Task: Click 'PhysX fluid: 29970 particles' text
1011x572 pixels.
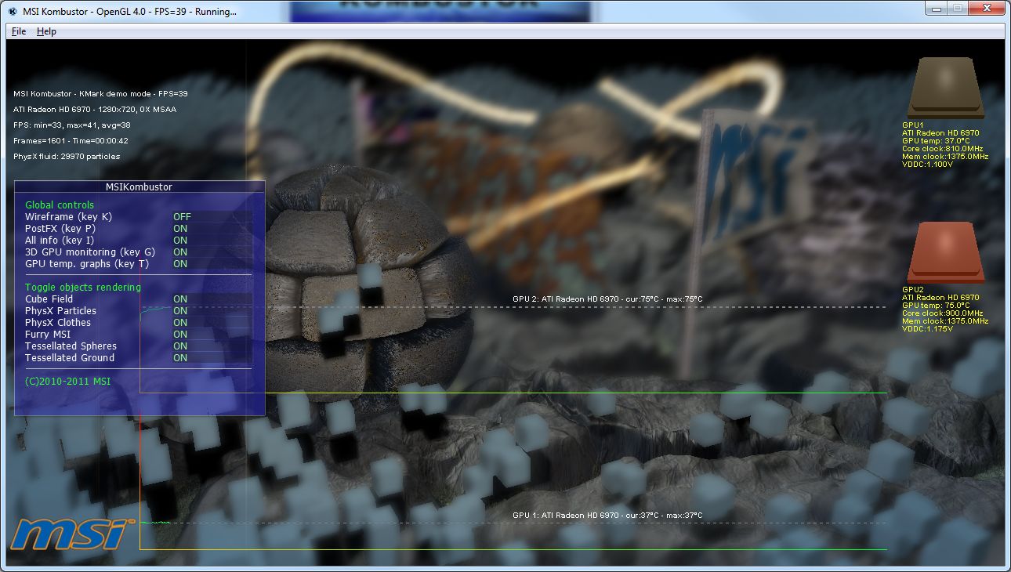Action: pos(67,157)
